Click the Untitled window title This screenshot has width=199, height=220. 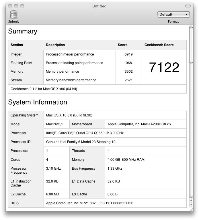click(x=99, y=6)
